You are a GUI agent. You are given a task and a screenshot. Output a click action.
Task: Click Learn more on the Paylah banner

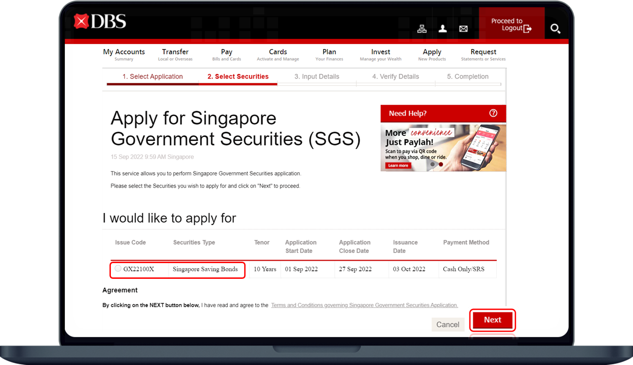[398, 166]
